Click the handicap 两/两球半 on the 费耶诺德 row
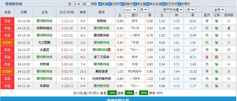Image resolution: width=237 pixels, height=101 pixels. [135, 72]
